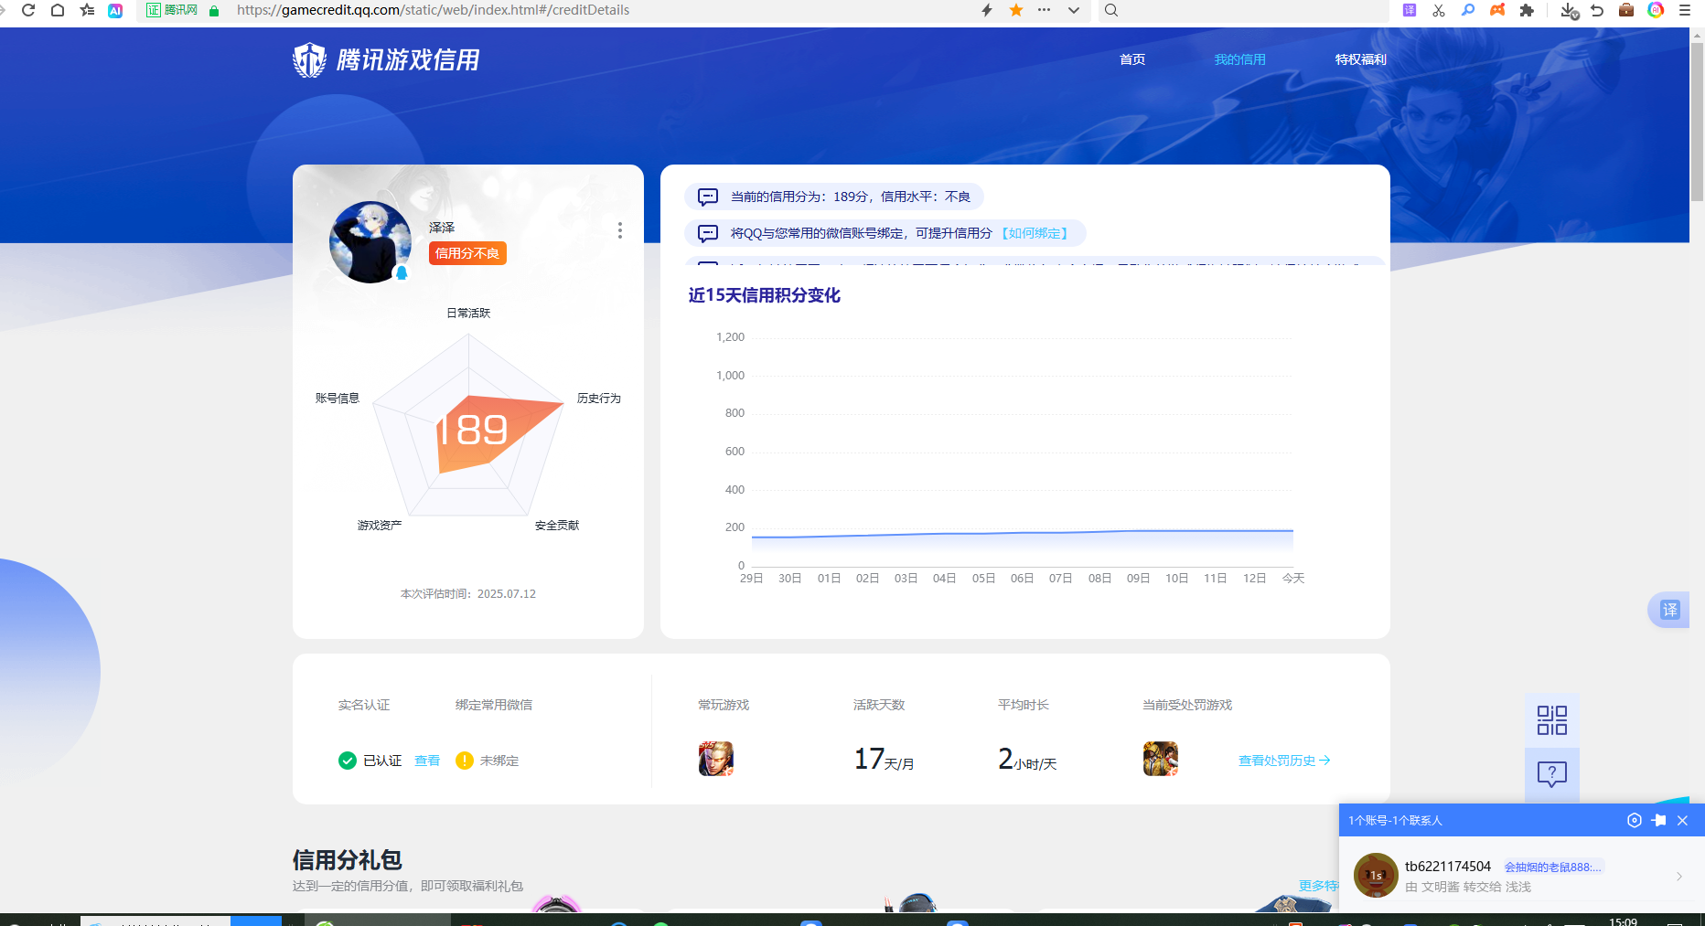
Task: Pin the chat popup window
Action: [1659, 820]
